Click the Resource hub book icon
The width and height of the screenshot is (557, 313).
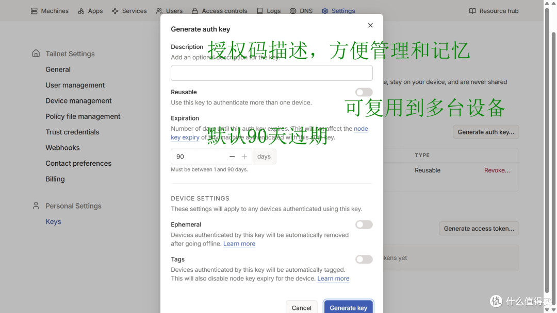click(472, 11)
